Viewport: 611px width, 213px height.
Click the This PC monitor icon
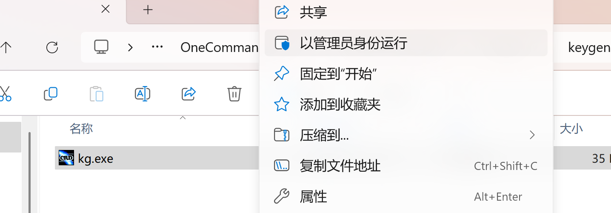101,47
